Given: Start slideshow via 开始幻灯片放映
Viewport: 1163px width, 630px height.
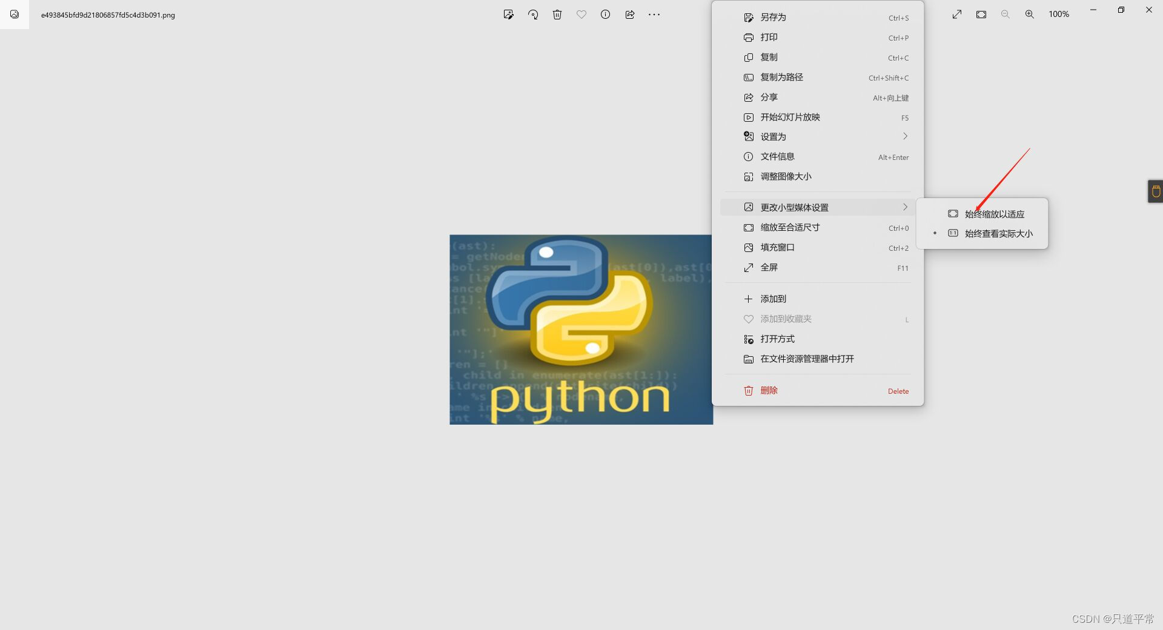Looking at the screenshot, I should click(818, 118).
